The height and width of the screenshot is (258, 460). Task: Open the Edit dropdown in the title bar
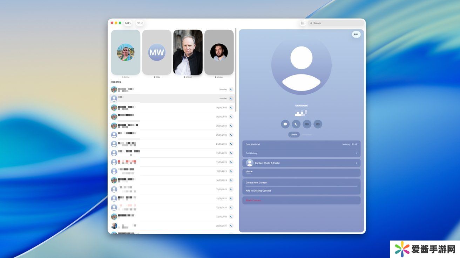pyautogui.click(x=128, y=23)
